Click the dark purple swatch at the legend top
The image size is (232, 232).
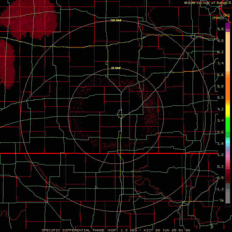pos(228,24)
